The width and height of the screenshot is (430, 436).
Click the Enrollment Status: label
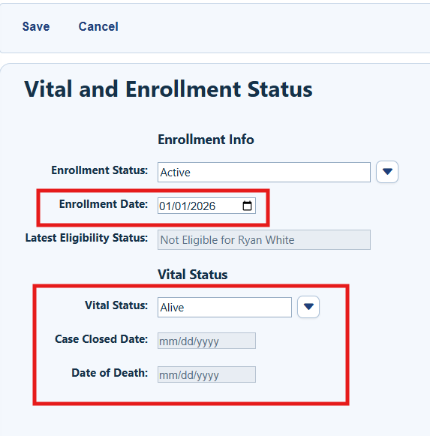pyautogui.click(x=99, y=170)
